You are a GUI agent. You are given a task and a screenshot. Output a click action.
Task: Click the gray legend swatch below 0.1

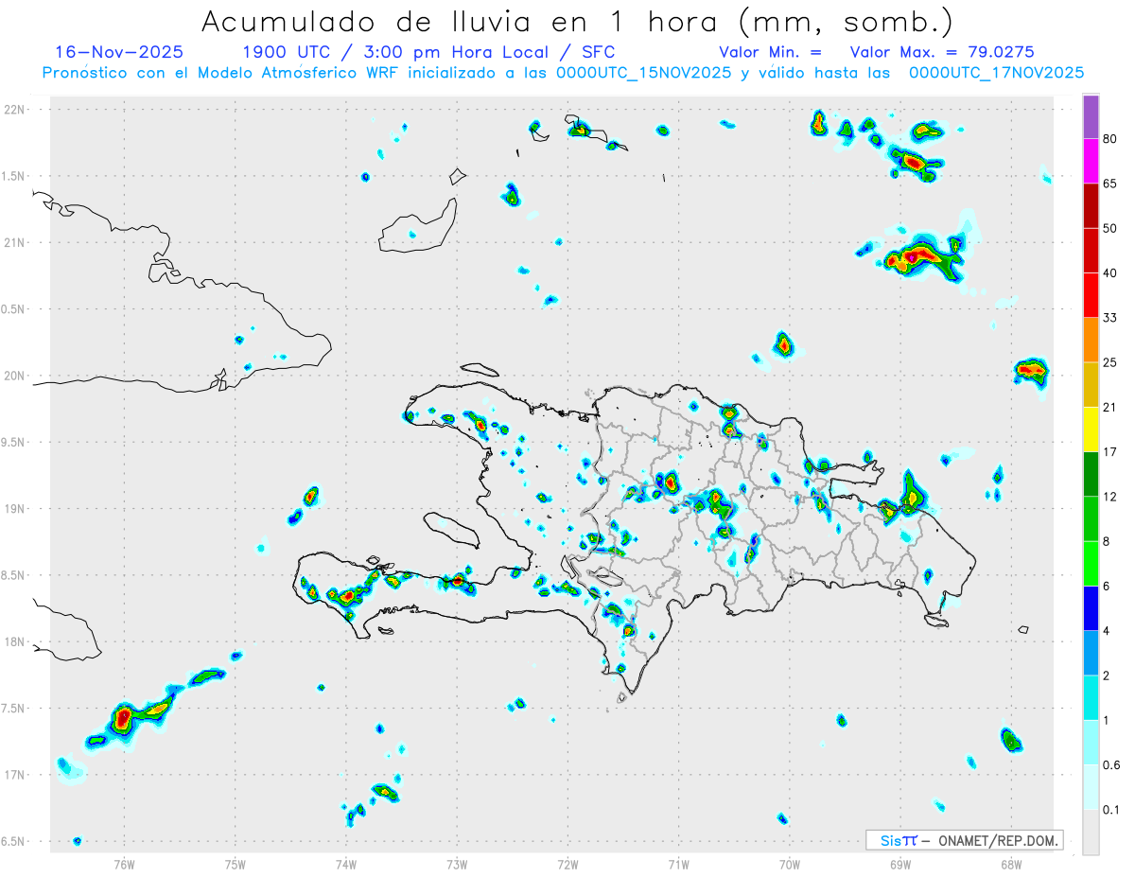coord(1091,833)
